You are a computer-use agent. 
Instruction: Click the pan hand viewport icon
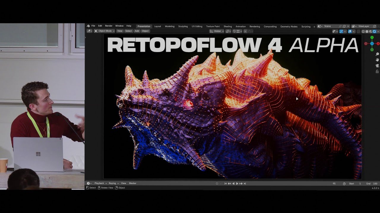(x=377, y=60)
